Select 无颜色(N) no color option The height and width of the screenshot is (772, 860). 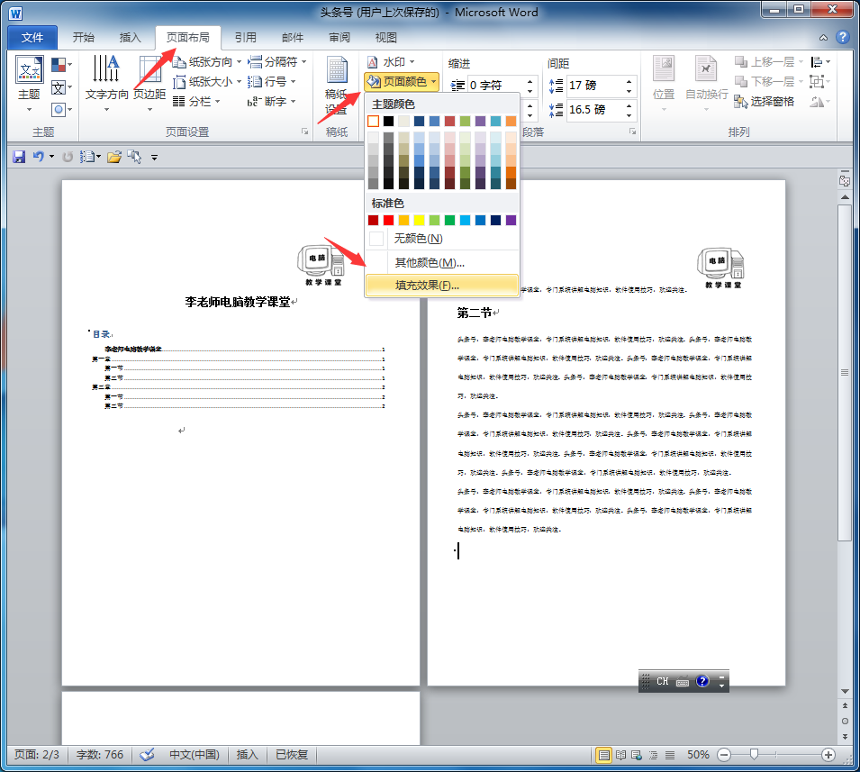418,239
